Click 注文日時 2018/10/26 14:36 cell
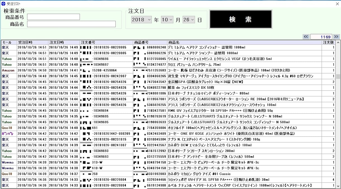The height and width of the screenshot is (189, 341). [64, 162]
